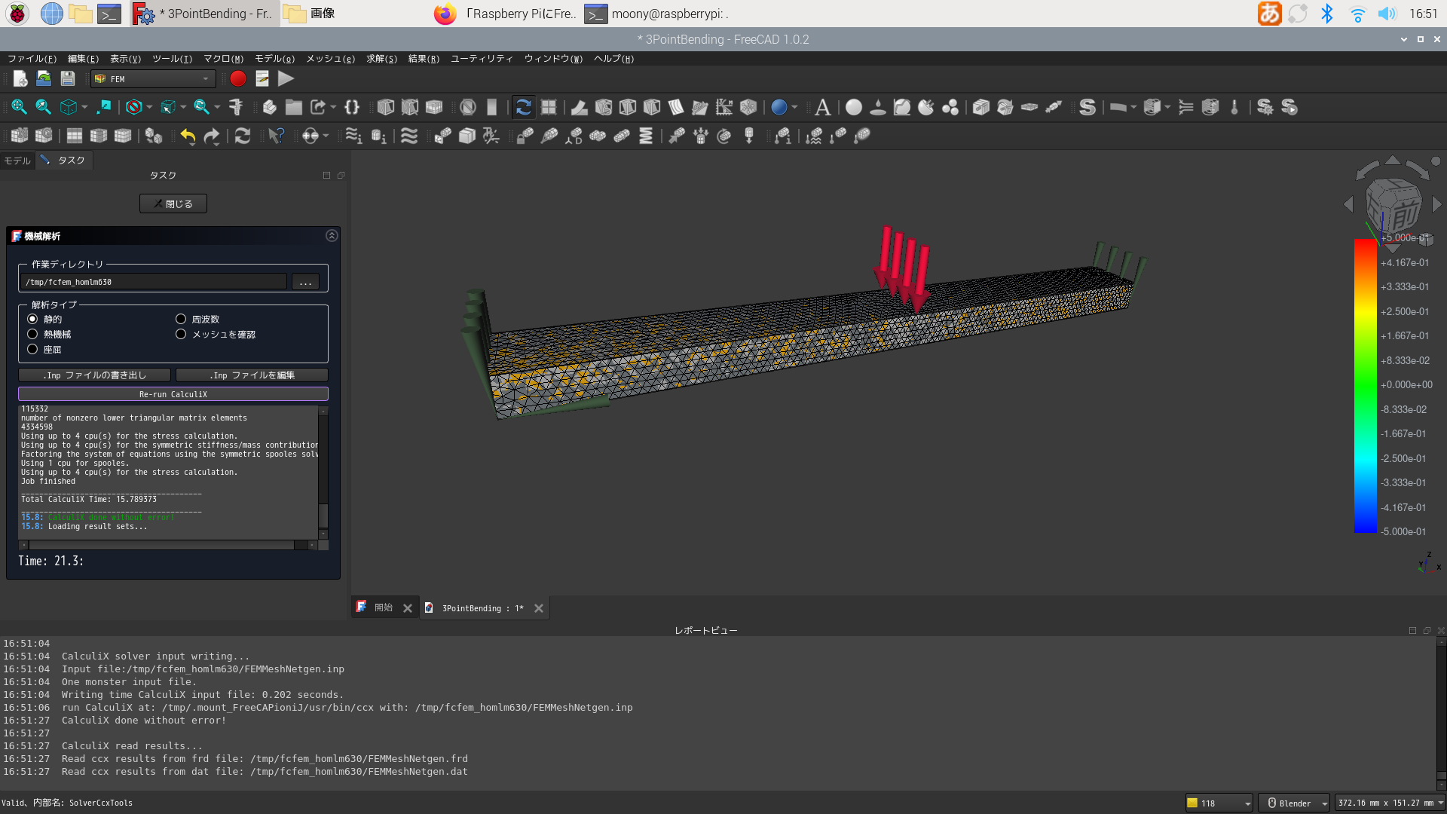Screen dimensions: 1447x814
Task: Switch to the モデル panel tab
Action: pyautogui.click(x=17, y=161)
